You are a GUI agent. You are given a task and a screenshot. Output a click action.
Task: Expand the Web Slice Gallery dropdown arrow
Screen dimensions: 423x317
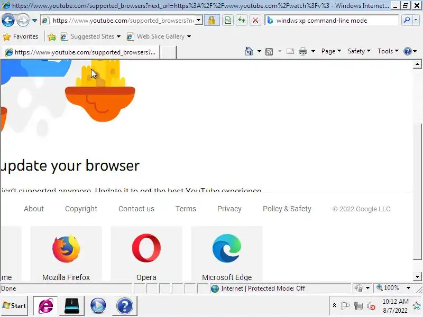click(189, 36)
